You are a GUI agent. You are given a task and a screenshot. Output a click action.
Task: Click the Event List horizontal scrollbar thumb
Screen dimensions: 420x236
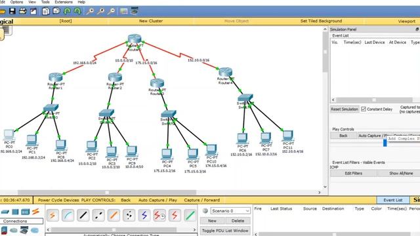point(374,100)
